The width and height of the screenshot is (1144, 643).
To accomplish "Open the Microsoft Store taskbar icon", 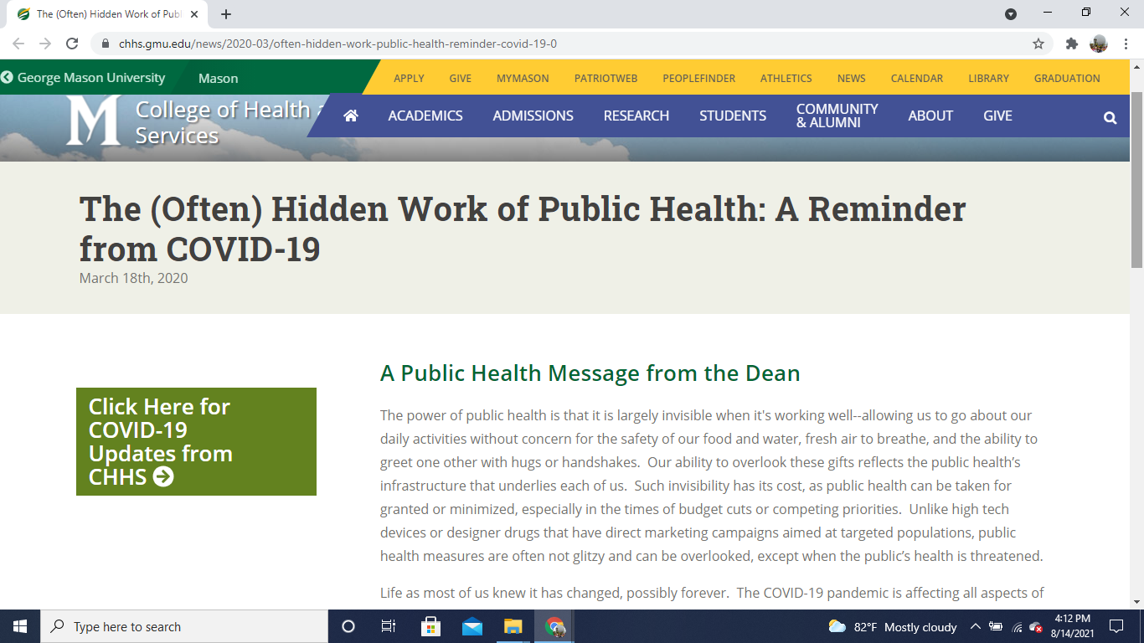I will [x=430, y=626].
